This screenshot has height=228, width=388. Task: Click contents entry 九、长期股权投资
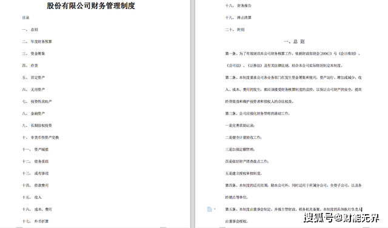point(37,126)
